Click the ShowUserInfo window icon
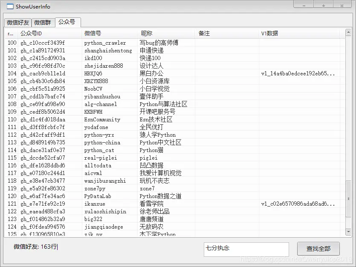 click(x=10, y=6)
